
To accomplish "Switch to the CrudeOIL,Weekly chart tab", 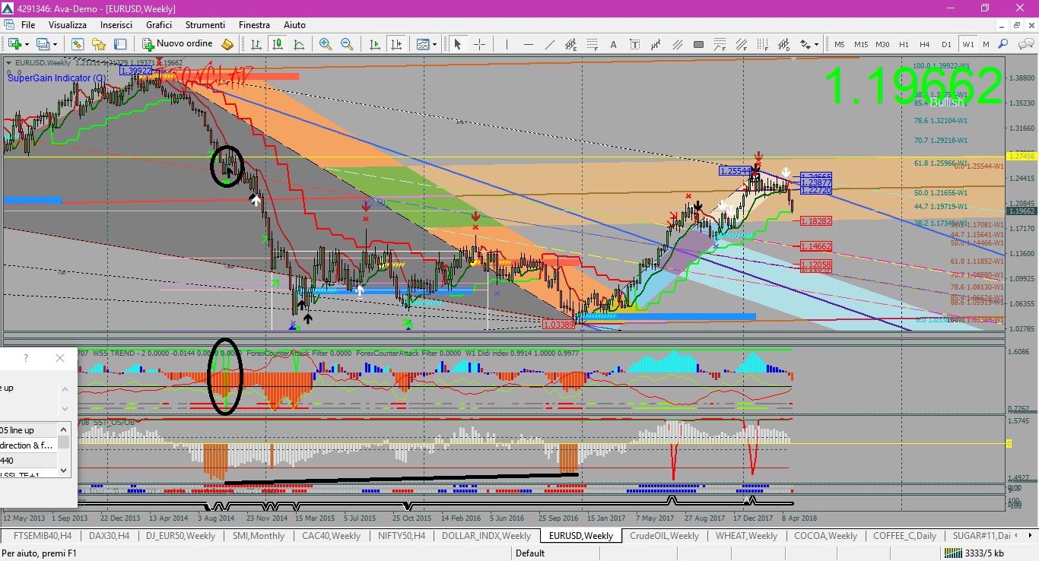I will point(664,535).
